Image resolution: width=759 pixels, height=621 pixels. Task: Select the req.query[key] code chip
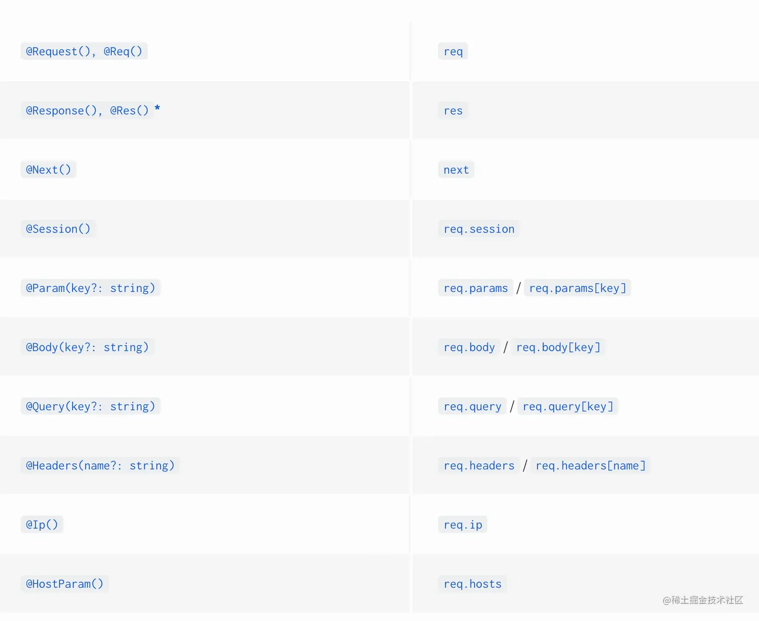568,406
